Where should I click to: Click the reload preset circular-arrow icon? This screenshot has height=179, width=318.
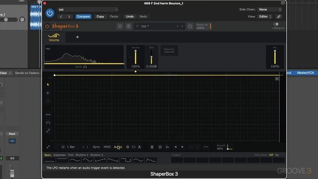(x=190, y=26)
